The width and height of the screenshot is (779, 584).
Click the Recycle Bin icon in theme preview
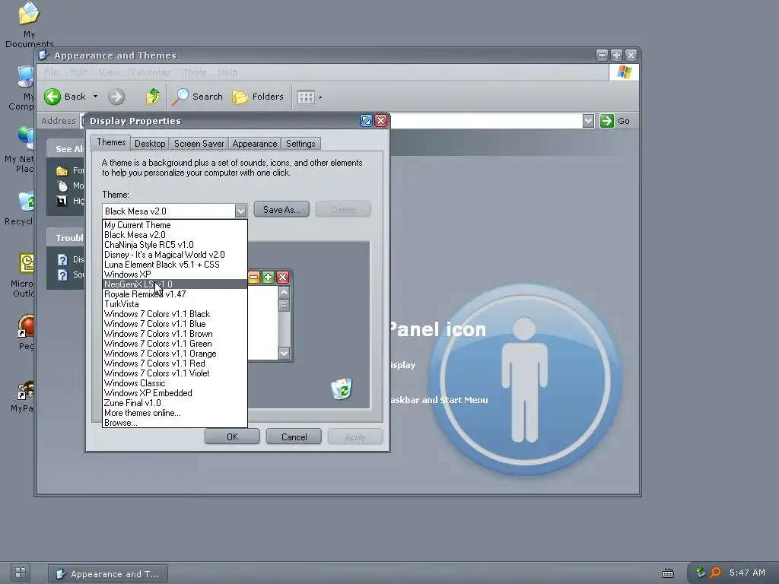(x=342, y=389)
